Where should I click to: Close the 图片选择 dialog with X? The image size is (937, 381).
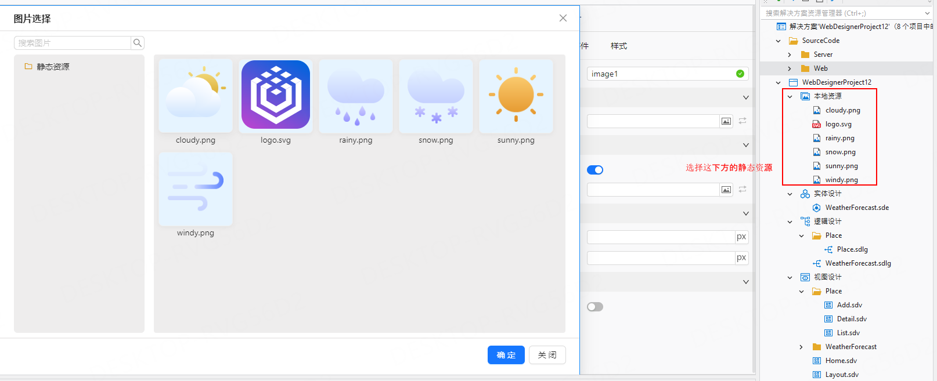click(563, 18)
